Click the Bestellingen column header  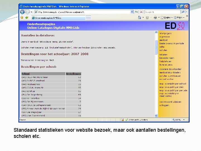(73, 74)
